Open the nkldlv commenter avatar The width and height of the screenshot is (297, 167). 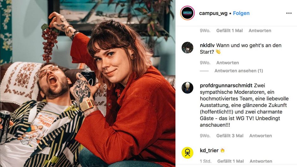point(187,48)
